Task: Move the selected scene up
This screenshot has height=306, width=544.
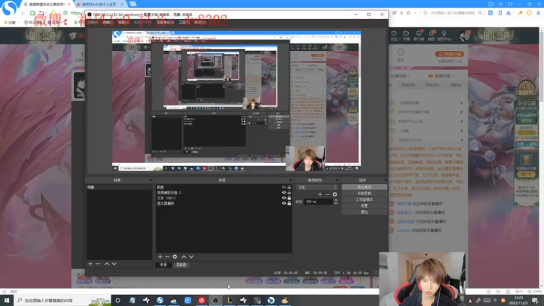Action: coord(107,264)
